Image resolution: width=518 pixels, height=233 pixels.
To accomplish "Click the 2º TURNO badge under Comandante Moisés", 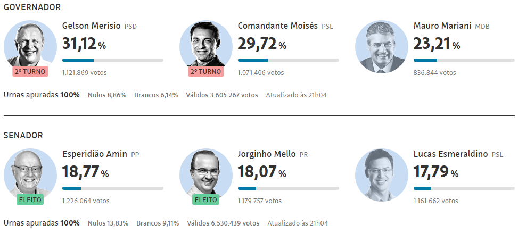I will coord(205,72).
